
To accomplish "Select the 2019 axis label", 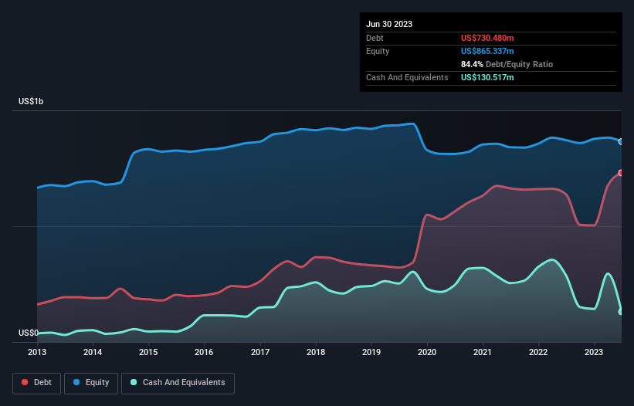I will click(371, 352).
